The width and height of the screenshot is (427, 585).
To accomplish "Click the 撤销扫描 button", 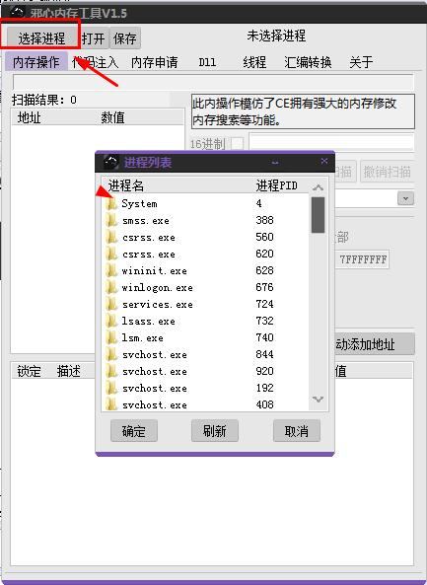I will (387, 172).
